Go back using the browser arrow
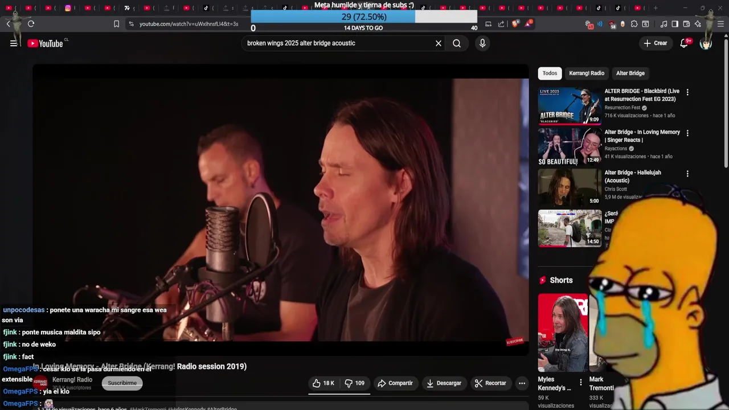 pos(9,24)
